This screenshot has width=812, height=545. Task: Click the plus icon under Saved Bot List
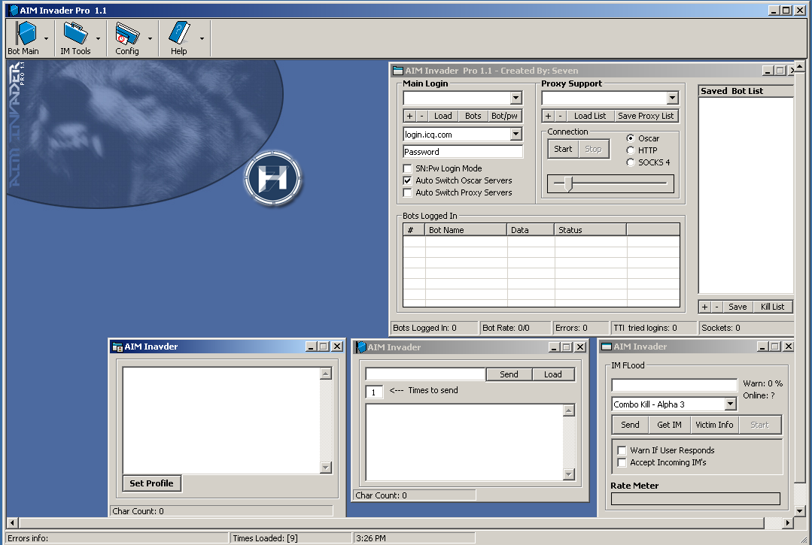[x=704, y=307]
